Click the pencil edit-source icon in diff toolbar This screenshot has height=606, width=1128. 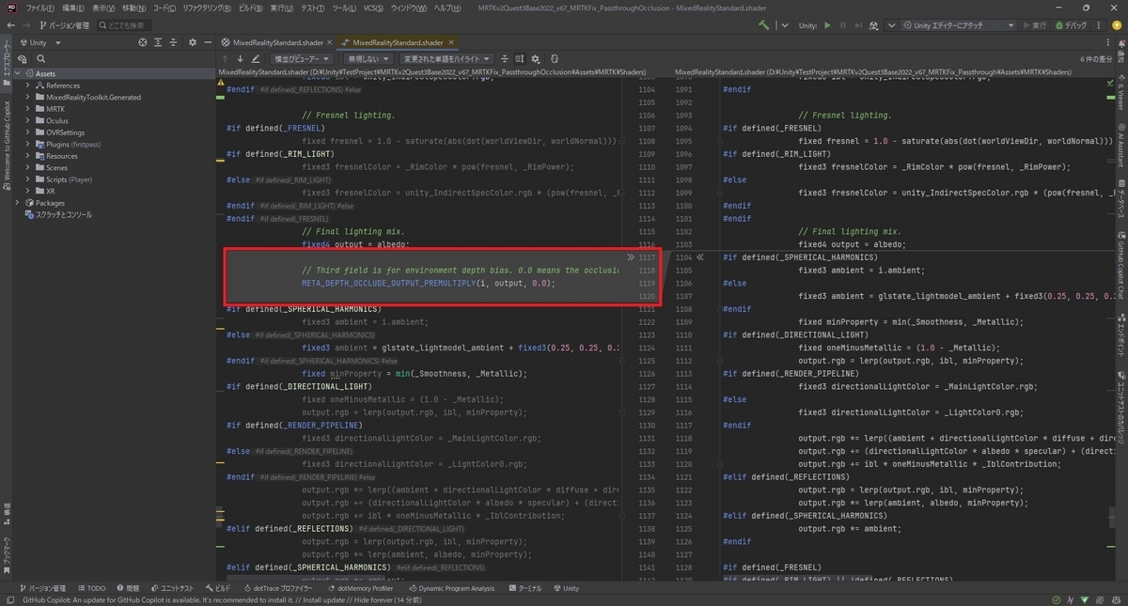[256, 58]
